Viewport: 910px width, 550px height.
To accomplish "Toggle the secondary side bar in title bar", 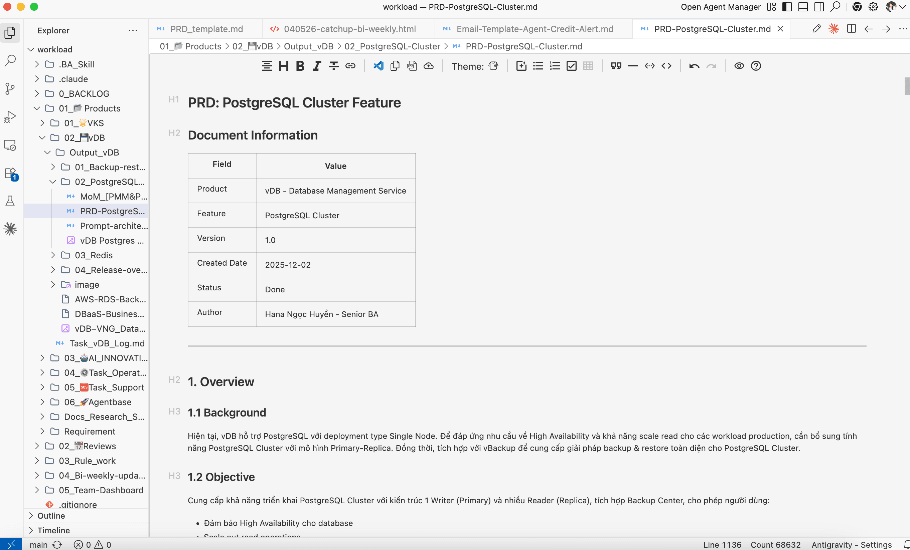I will pos(819,7).
